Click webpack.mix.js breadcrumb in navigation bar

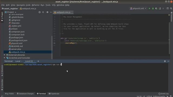[28, 9]
